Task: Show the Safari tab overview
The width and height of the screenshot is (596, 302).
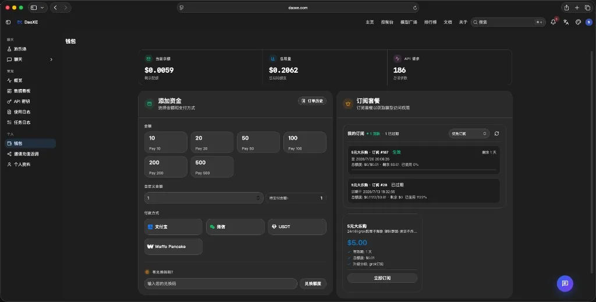Action: click(587, 8)
